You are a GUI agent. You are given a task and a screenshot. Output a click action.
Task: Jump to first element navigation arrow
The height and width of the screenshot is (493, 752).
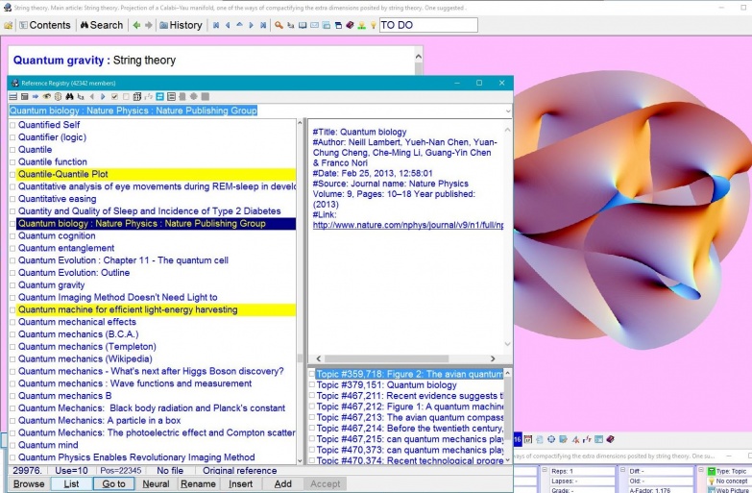tap(216, 25)
